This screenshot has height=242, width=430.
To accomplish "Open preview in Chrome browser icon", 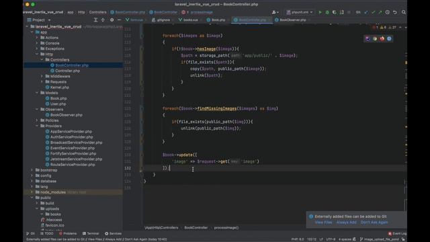I will pyautogui.click(x=375, y=39).
